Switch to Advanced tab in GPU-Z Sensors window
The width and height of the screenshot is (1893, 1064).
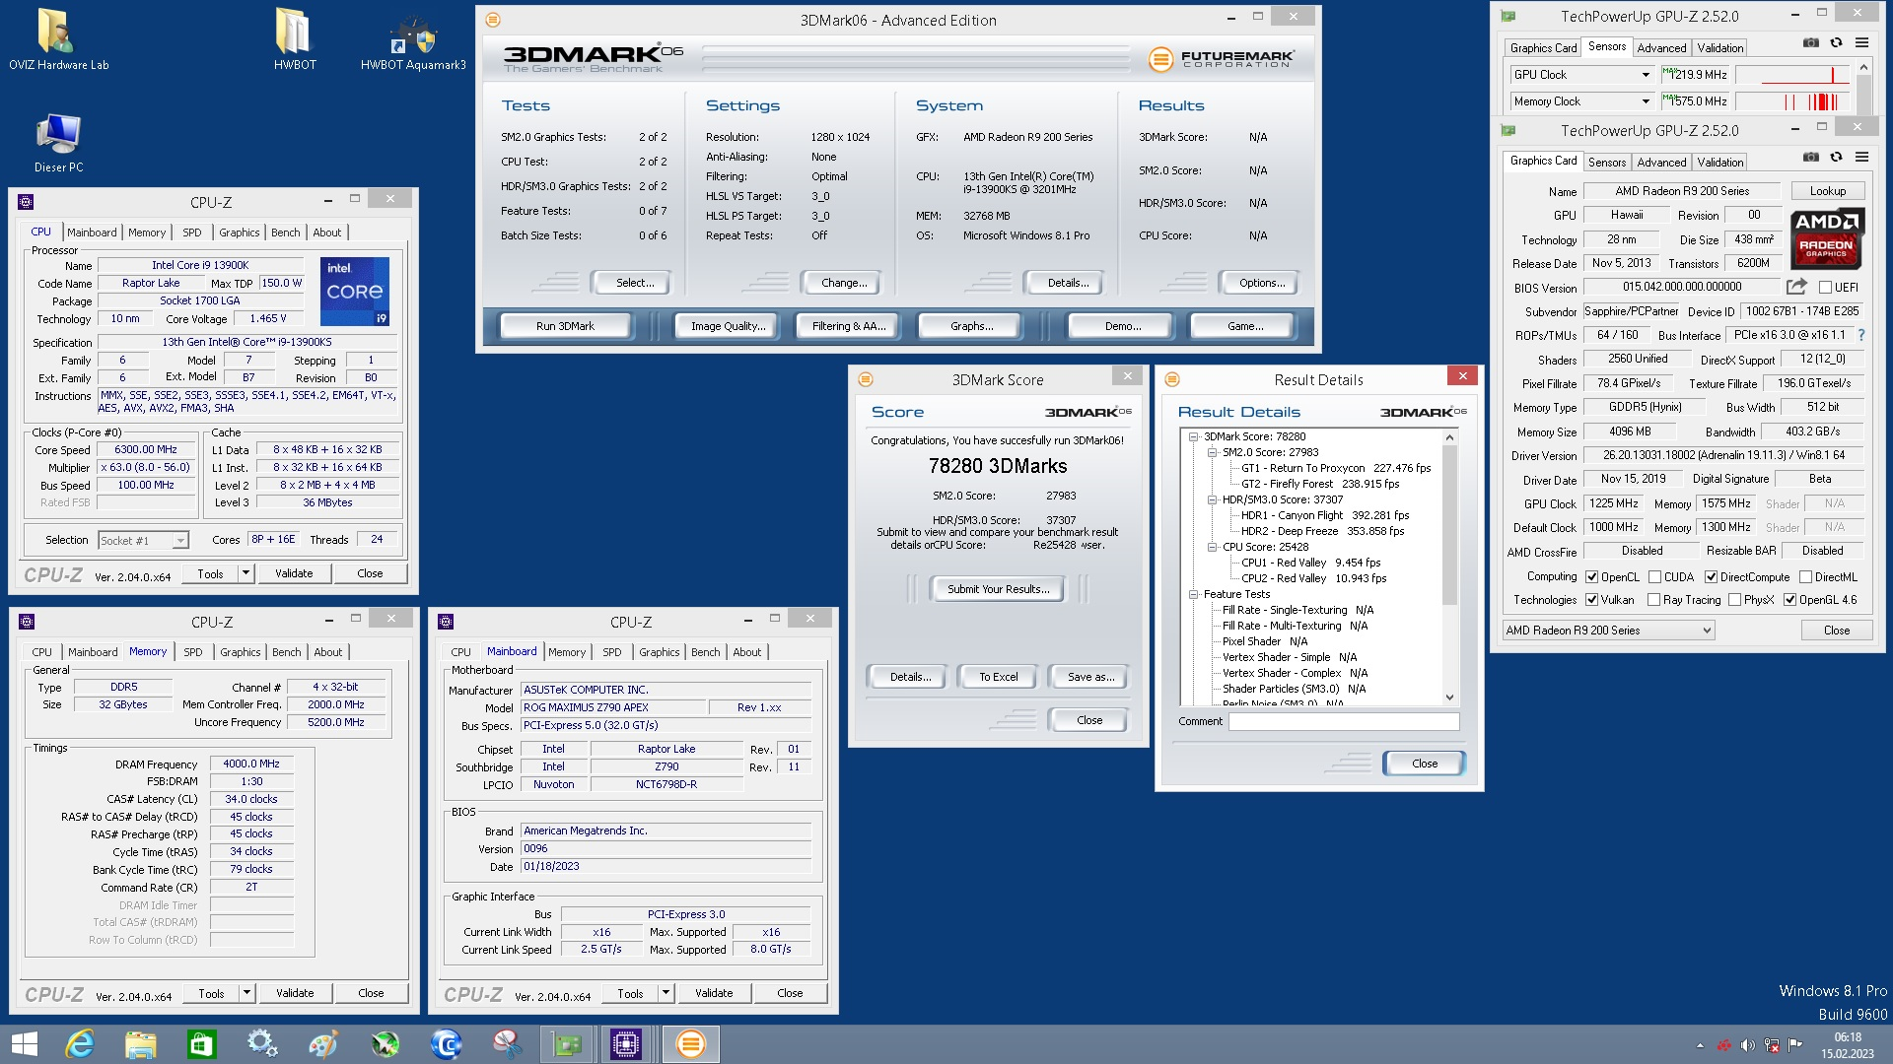tap(1661, 47)
